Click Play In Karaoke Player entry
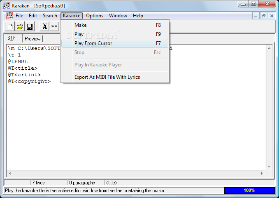The image size is (279, 198). pos(115,65)
